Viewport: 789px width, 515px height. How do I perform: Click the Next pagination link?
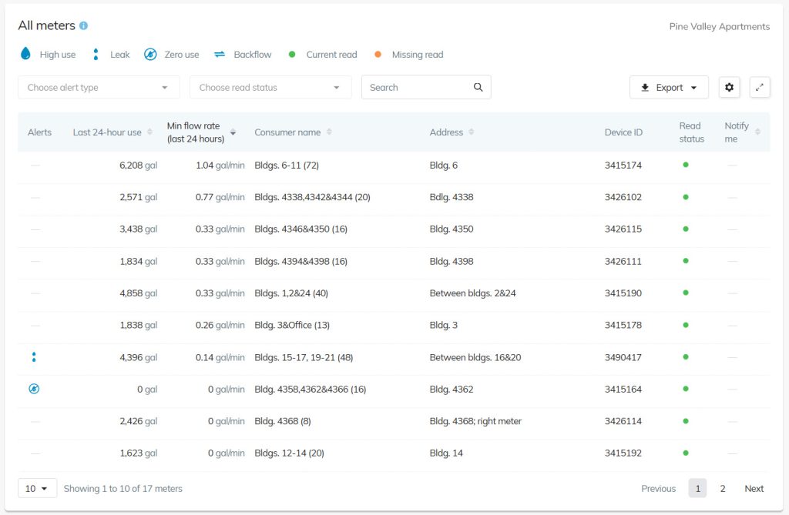[754, 488]
